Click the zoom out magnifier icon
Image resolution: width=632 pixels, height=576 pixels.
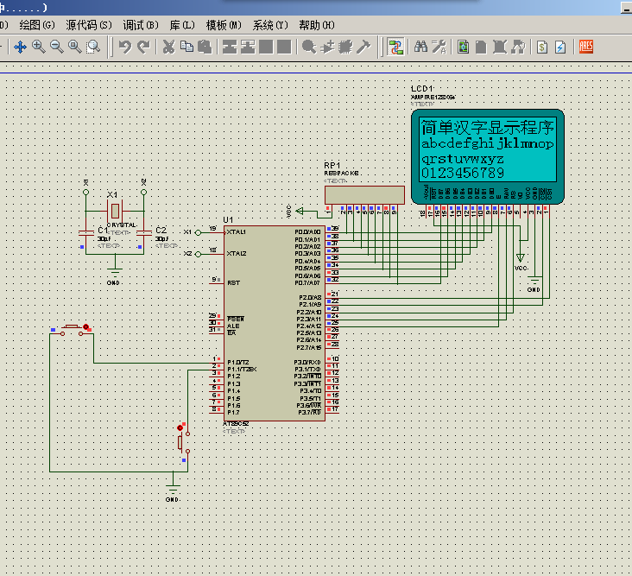pos(57,47)
